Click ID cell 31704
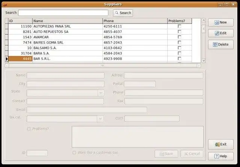This screenshot has height=167, width=240. pyautogui.click(x=20, y=53)
